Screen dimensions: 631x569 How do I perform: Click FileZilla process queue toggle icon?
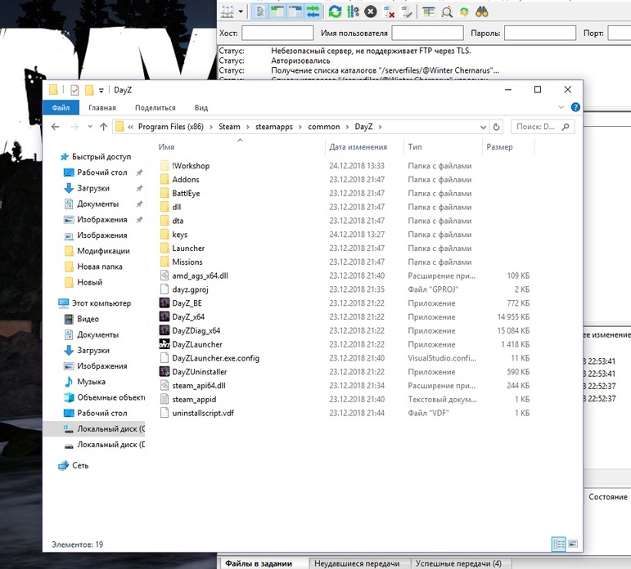[353, 11]
